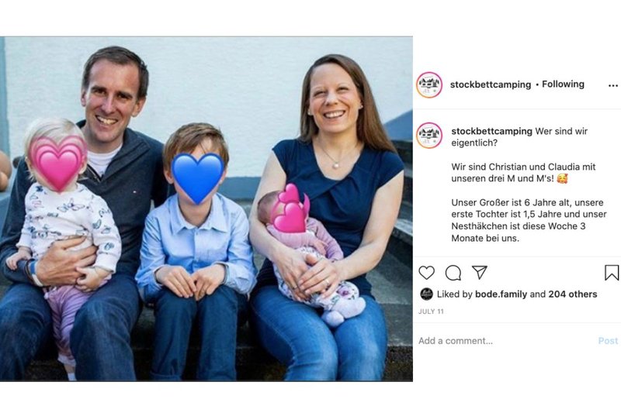Open the stockbettcamping username in the caption

(x=491, y=131)
